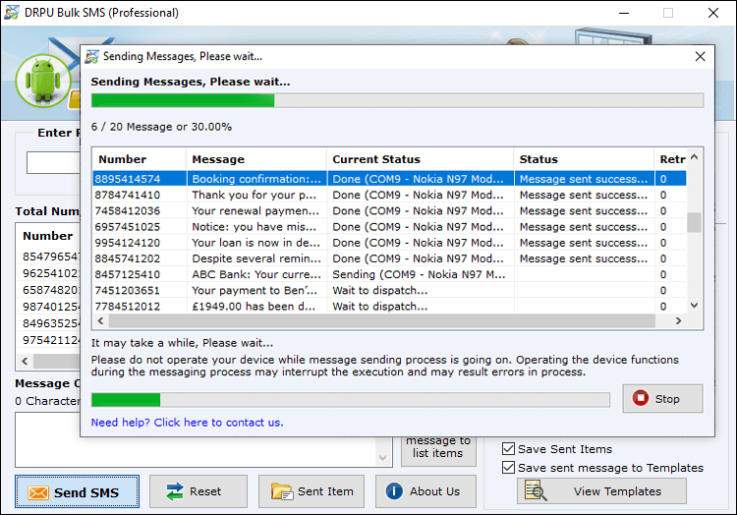737x515 pixels.
Task: Click the Sent Item folder icon
Action: 282,491
